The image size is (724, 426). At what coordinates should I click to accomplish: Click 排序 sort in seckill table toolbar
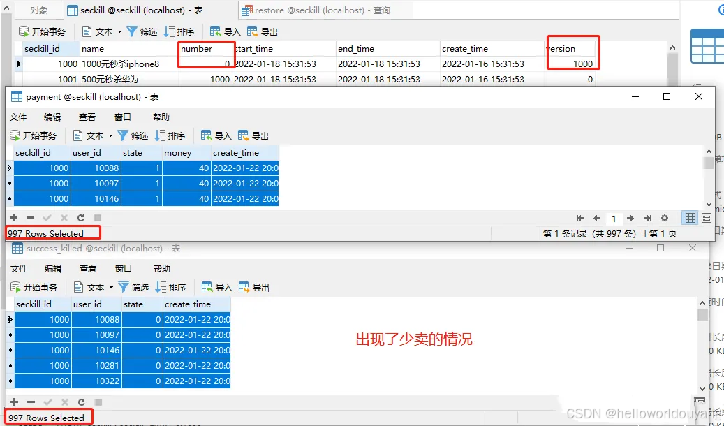point(179,31)
